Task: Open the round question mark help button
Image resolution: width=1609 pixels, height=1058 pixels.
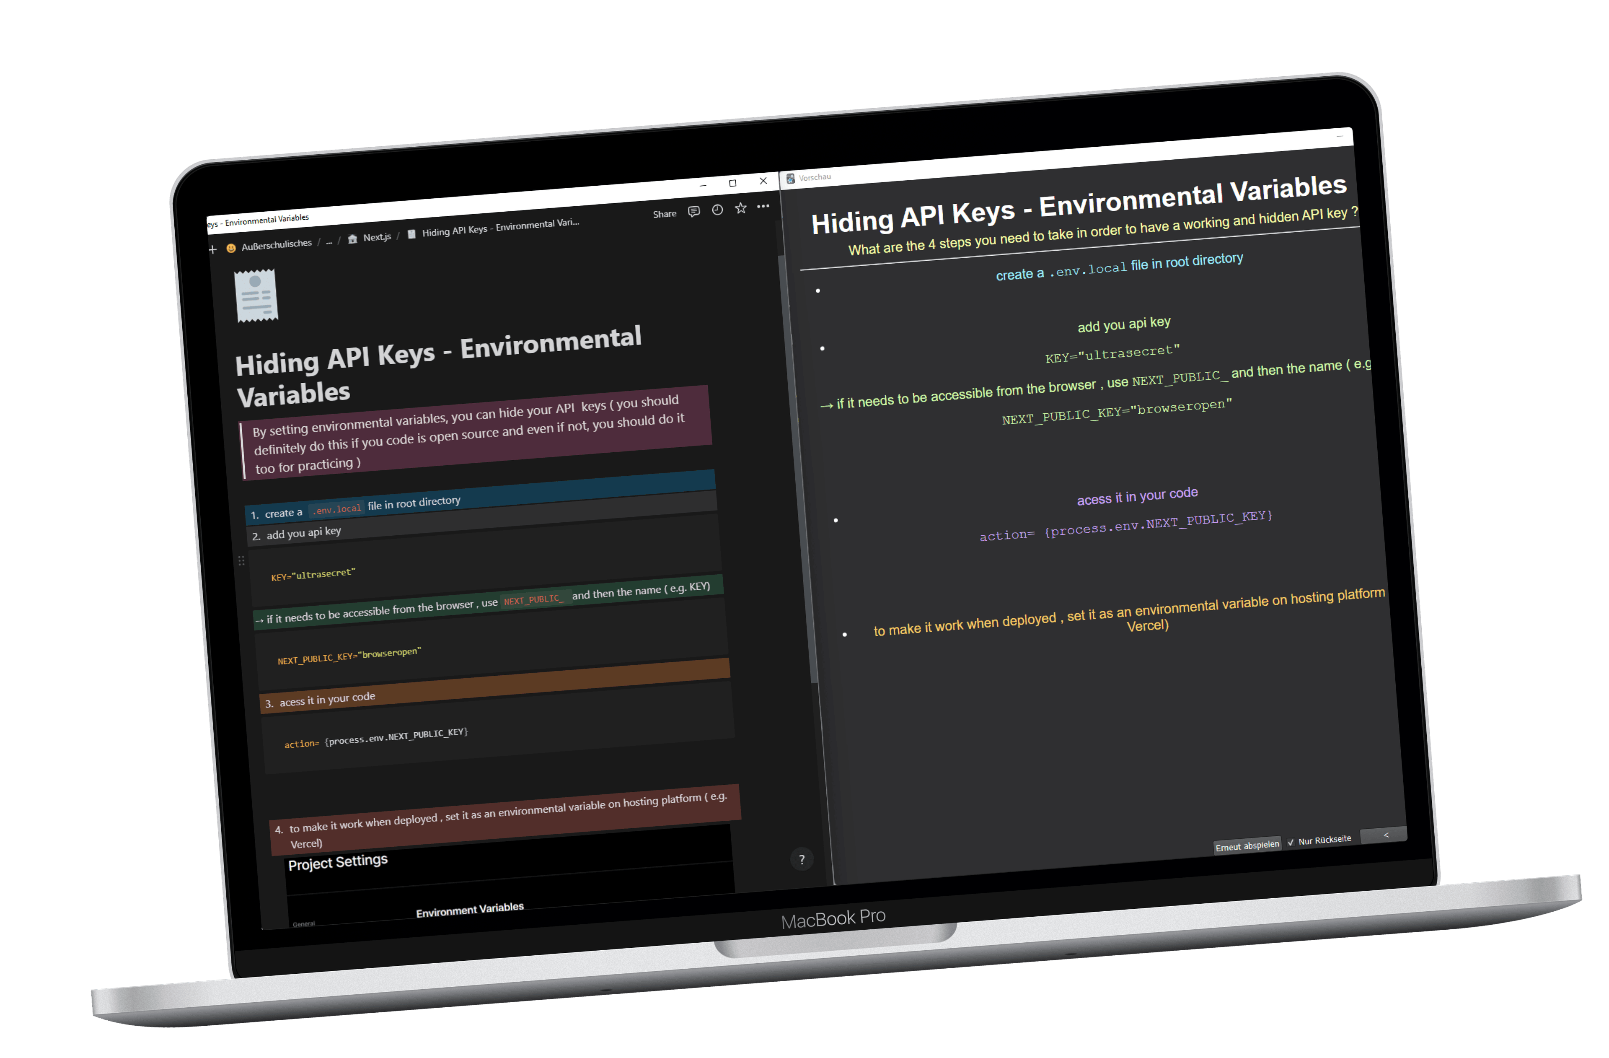Action: pyautogui.click(x=802, y=859)
